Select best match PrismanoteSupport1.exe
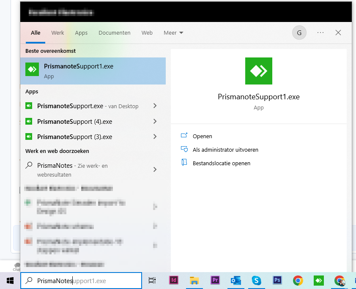This screenshot has width=356, height=289. pyautogui.click(x=93, y=71)
